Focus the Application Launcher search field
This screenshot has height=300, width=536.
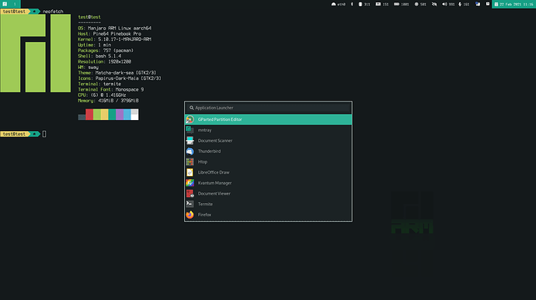point(268,108)
